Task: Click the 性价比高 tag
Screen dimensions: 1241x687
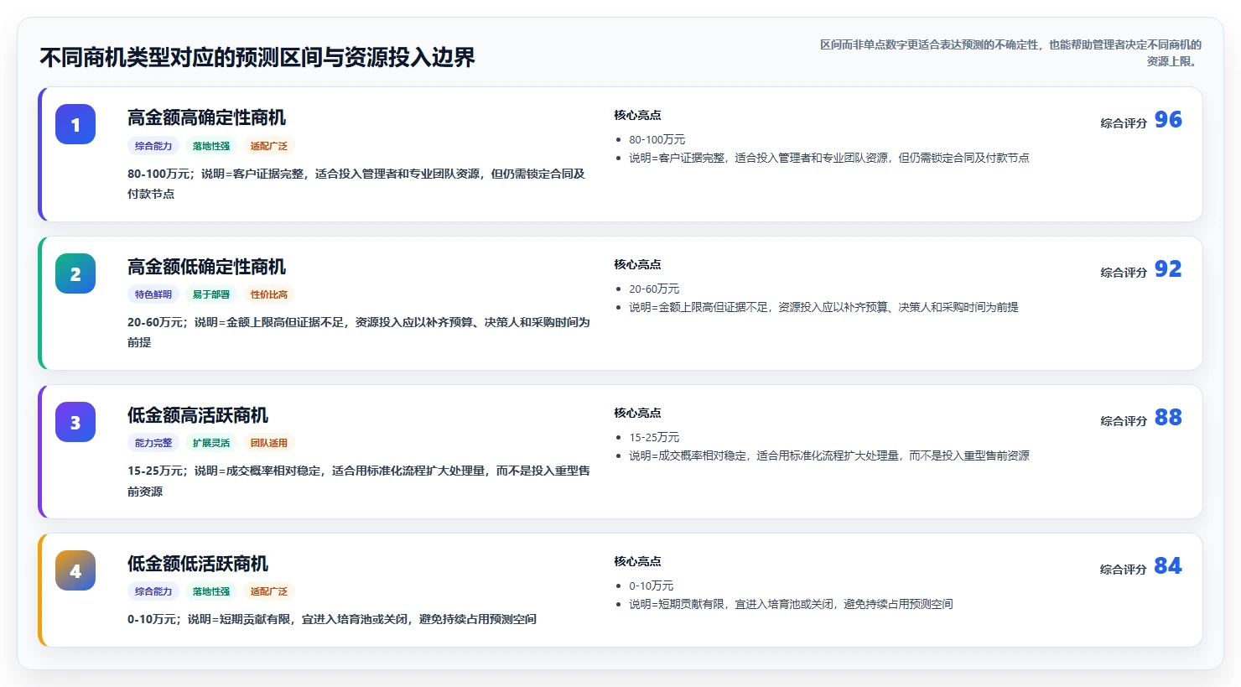Action: point(269,294)
